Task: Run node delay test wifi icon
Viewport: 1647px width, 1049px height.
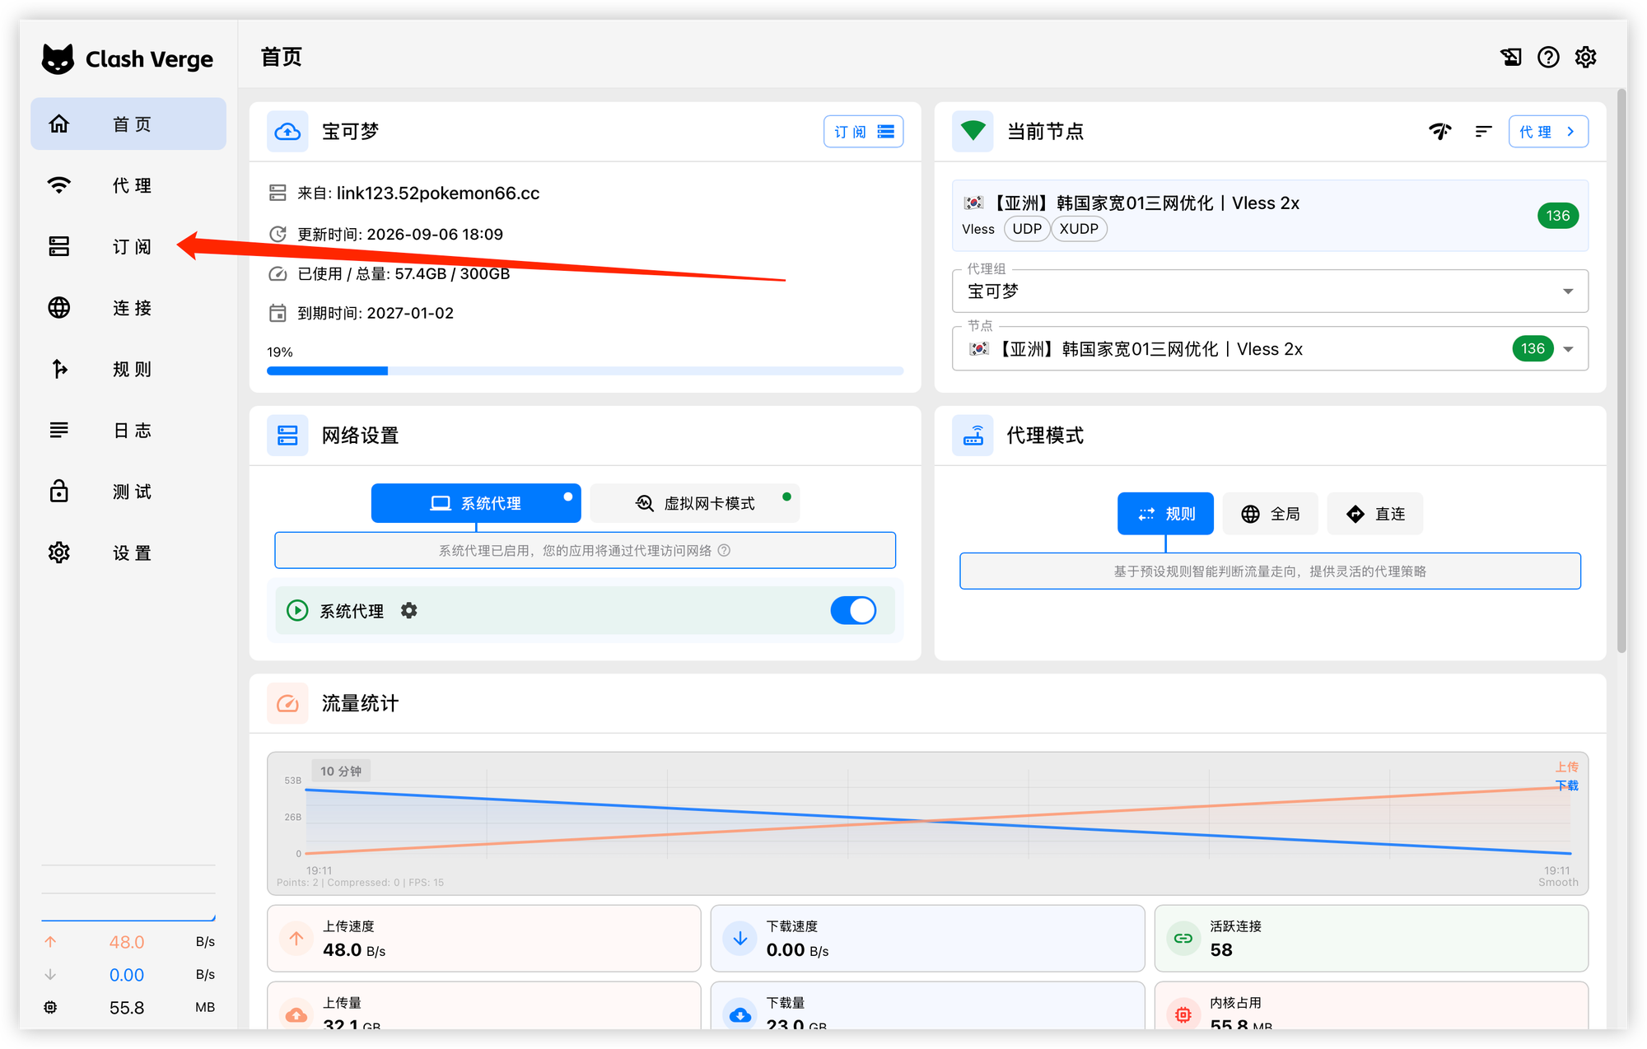Action: click(1439, 131)
